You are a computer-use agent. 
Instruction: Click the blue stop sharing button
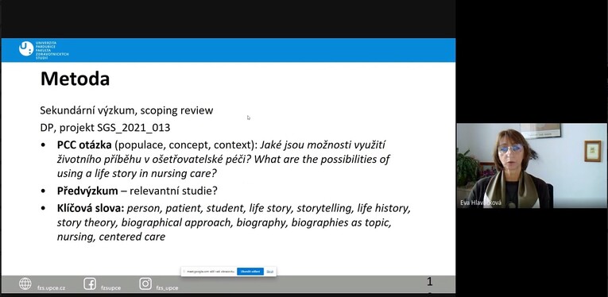pyautogui.click(x=250, y=272)
